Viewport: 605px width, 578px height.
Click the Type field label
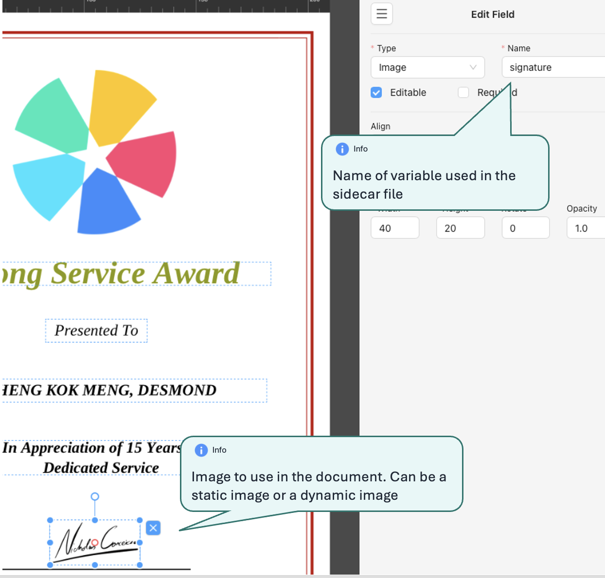tap(386, 48)
